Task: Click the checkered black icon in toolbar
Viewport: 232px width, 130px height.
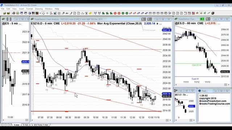Action: point(37,13)
